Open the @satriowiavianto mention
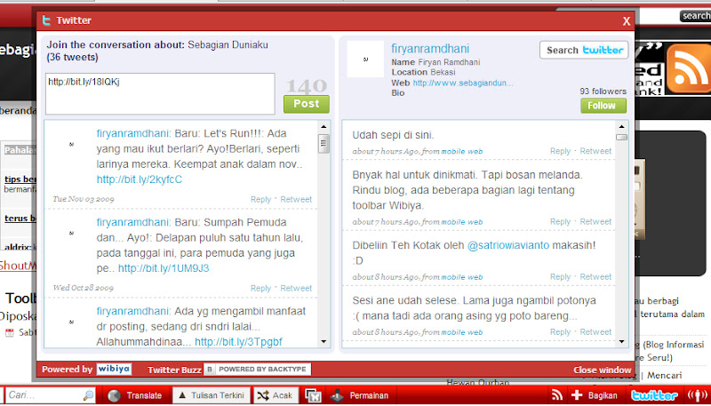Viewport: 711px width, 406px height. [x=507, y=245]
